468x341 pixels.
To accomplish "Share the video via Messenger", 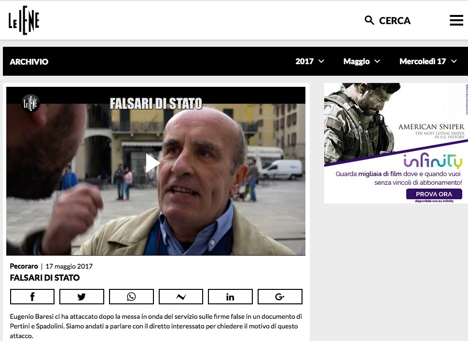I will click(181, 297).
